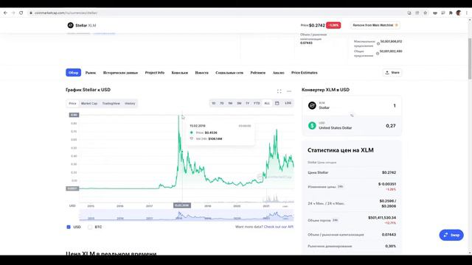
Task: Go back with the browser back arrow
Action: [x=5, y=13]
